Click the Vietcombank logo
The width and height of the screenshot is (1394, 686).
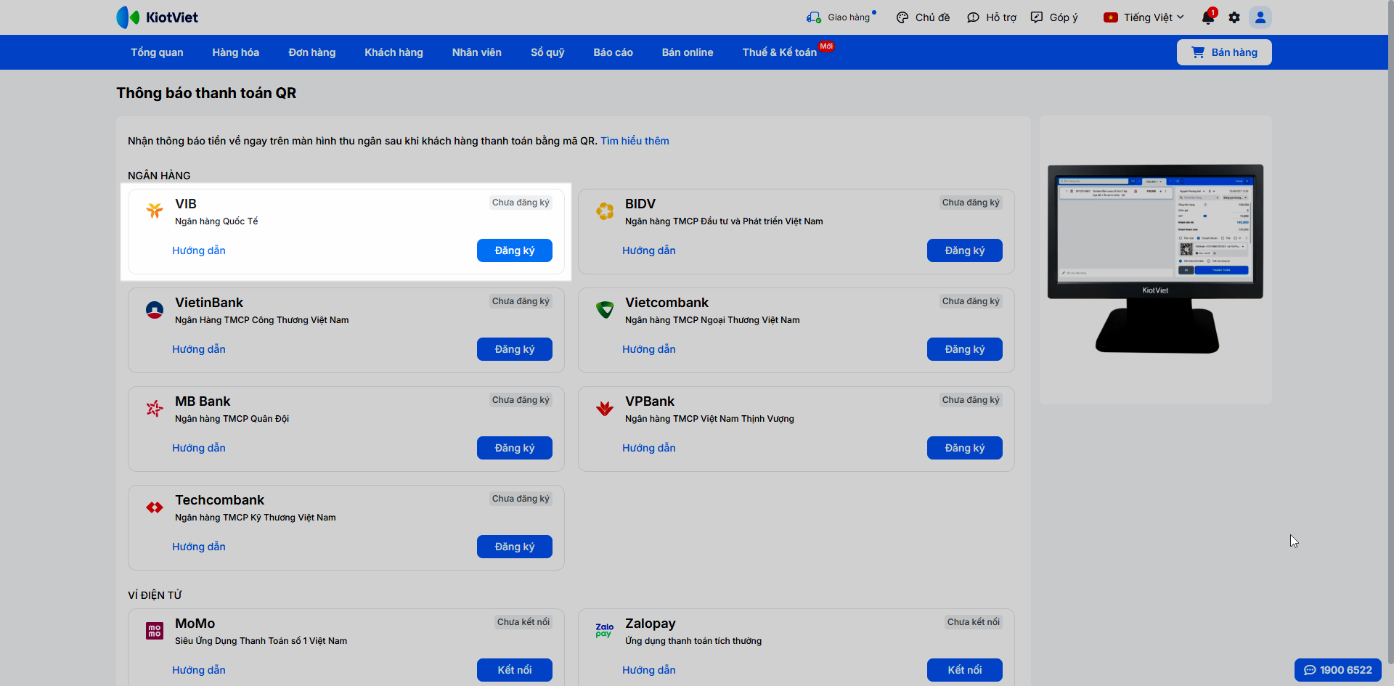pos(605,309)
